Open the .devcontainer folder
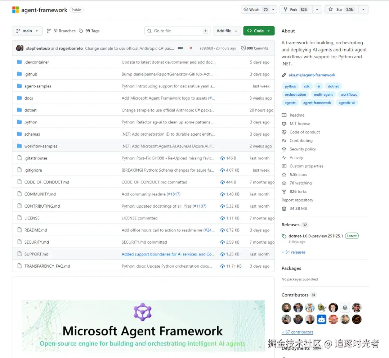The image size is (389, 358). pyautogui.click(x=36, y=62)
